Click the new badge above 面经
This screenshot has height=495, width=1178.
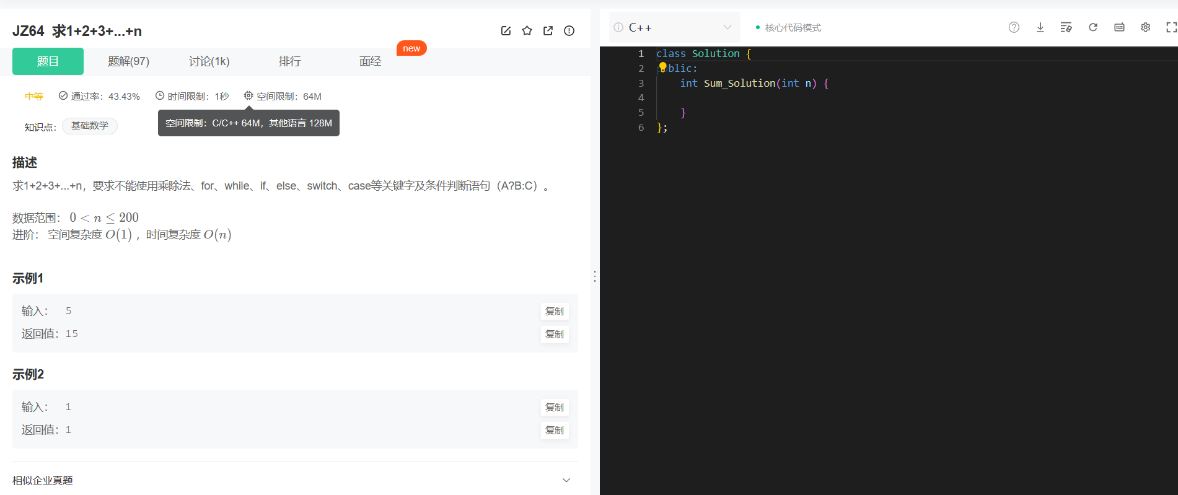click(x=411, y=48)
